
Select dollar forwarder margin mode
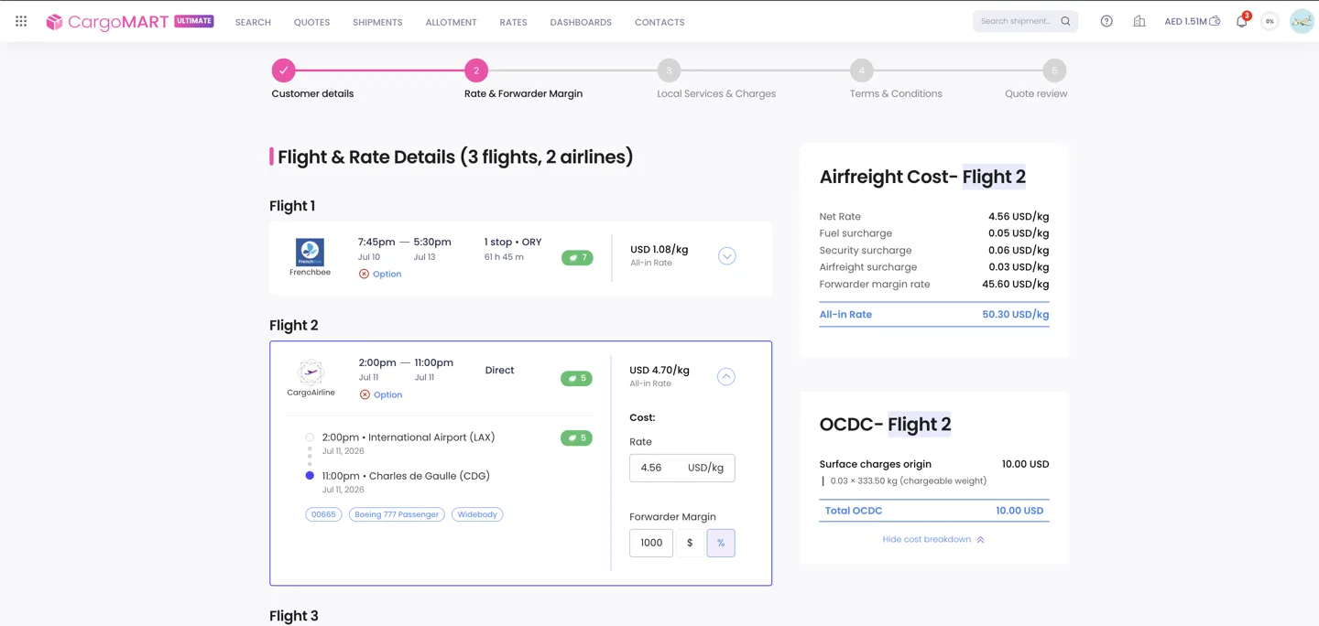(x=690, y=543)
